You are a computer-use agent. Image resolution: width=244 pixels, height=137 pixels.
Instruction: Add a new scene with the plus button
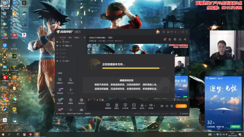click(84, 37)
